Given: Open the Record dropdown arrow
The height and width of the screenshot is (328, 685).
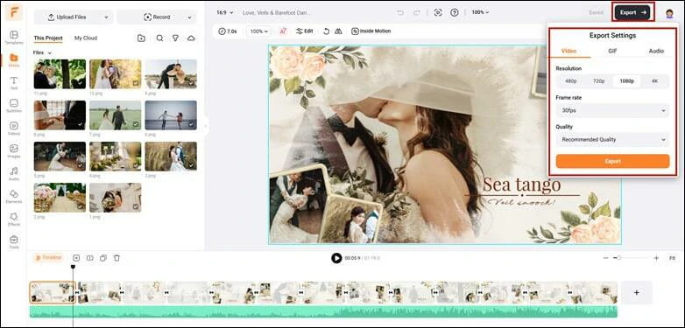Looking at the screenshot, I should pyautogui.click(x=189, y=17).
